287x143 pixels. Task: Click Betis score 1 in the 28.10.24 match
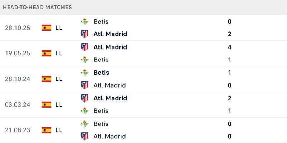229,73
